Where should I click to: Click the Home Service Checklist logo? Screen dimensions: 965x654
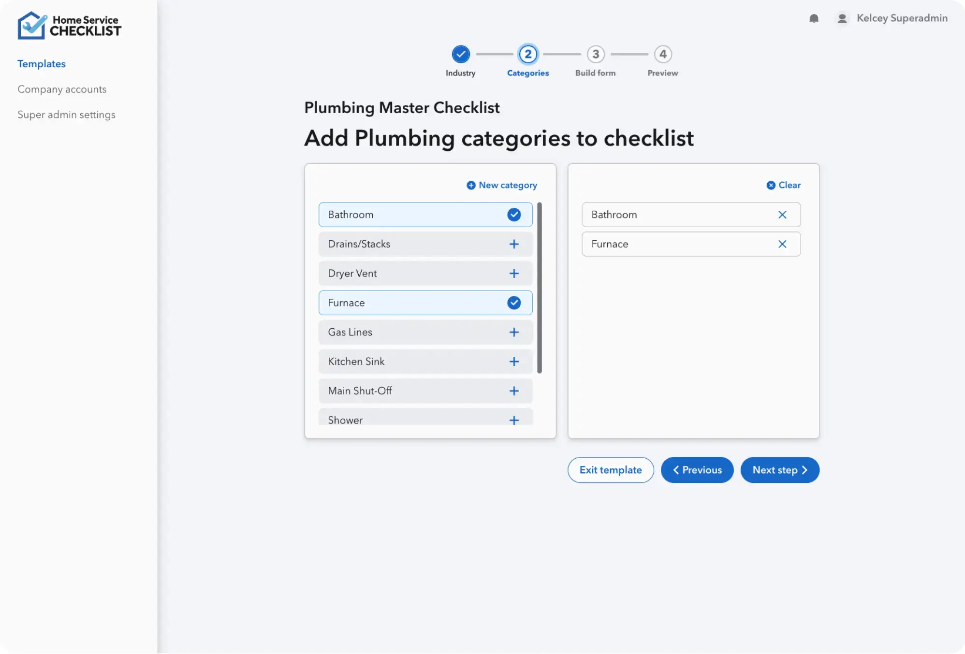(69, 25)
